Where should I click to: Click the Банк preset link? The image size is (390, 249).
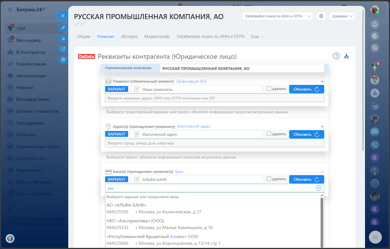pyautogui.click(x=179, y=172)
